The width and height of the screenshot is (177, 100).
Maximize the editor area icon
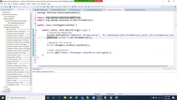(175, 10)
